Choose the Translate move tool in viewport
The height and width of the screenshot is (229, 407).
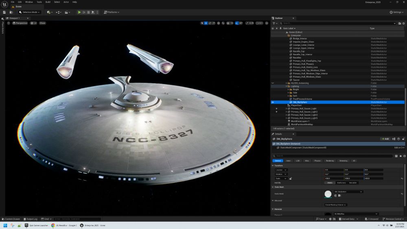(x=206, y=23)
